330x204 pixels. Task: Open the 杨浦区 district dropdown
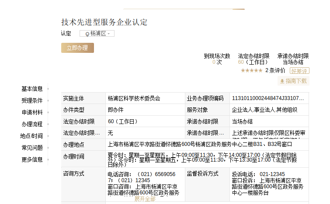click(x=97, y=34)
